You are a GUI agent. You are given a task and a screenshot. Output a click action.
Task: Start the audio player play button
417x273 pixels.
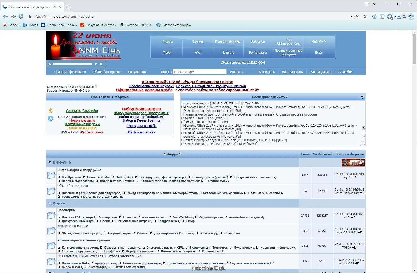pos(50,64)
